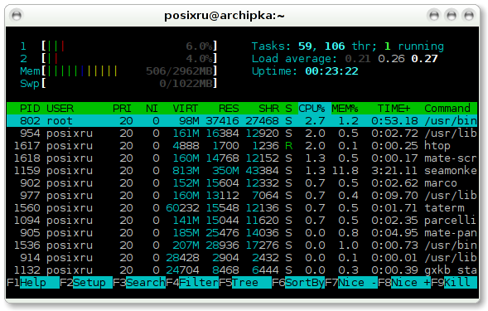The width and height of the screenshot is (488, 311).
Task: Click the Load average values
Action: 392,59
